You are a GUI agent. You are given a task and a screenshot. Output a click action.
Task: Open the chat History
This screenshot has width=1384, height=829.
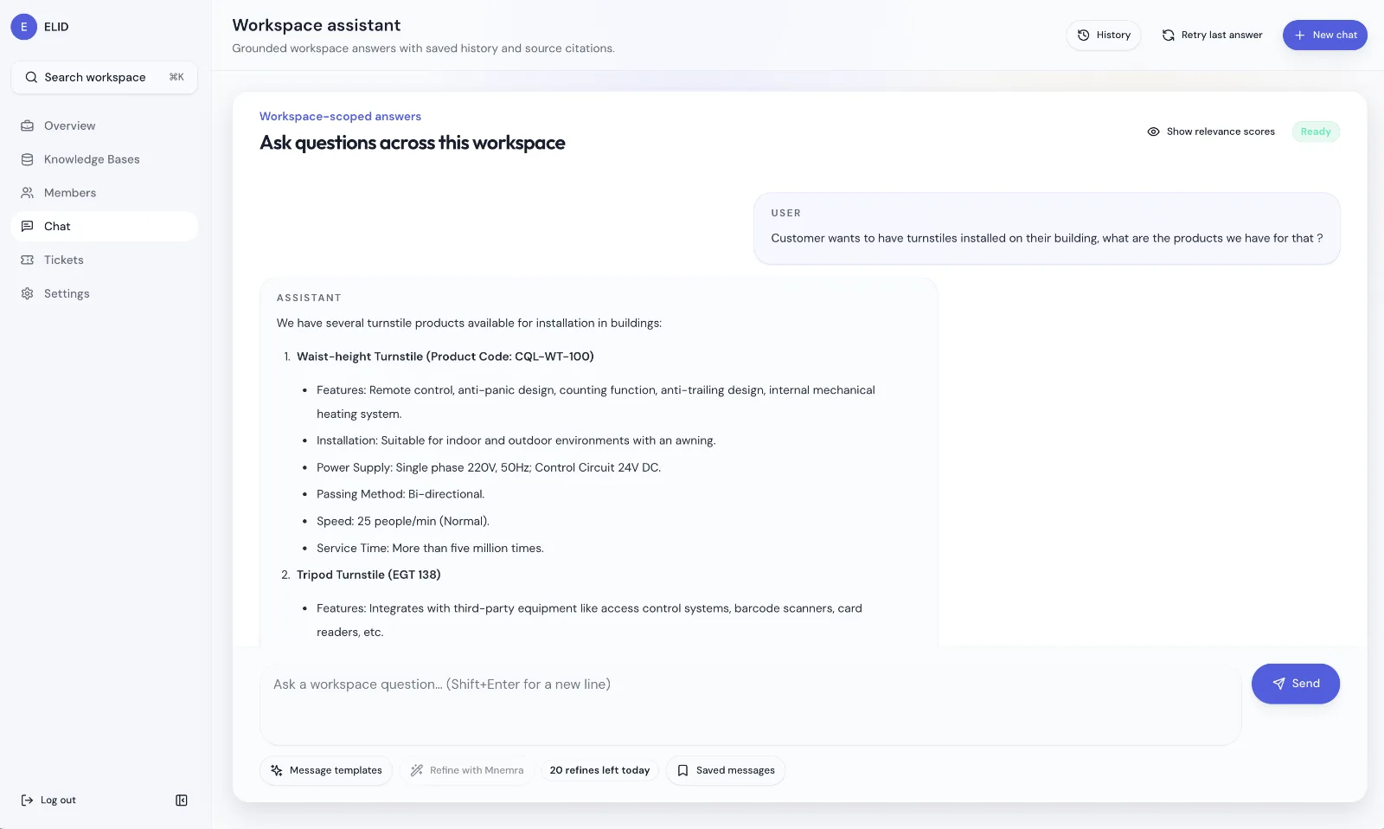[1104, 35]
